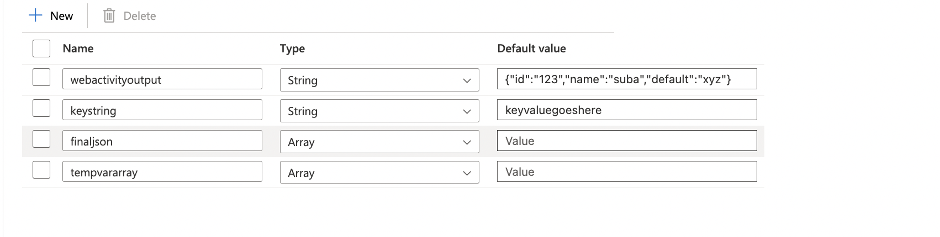
Task: Click the New variable plus icon
Action: point(35,15)
